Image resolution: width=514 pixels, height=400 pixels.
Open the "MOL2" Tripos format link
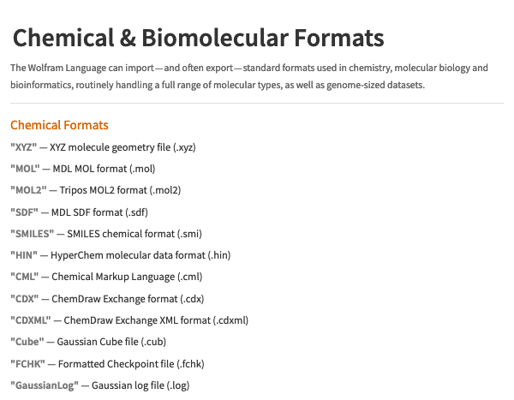point(28,190)
